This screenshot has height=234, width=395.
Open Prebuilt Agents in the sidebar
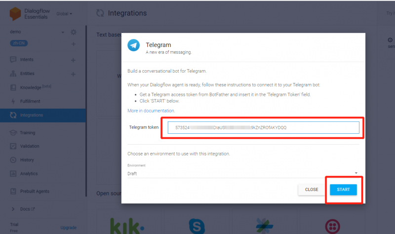(x=35, y=191)
